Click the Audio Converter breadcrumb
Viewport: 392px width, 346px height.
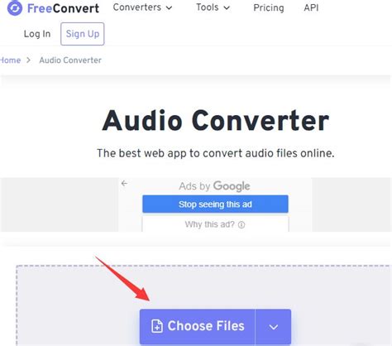pyautogui.click(x=70, y=60)
